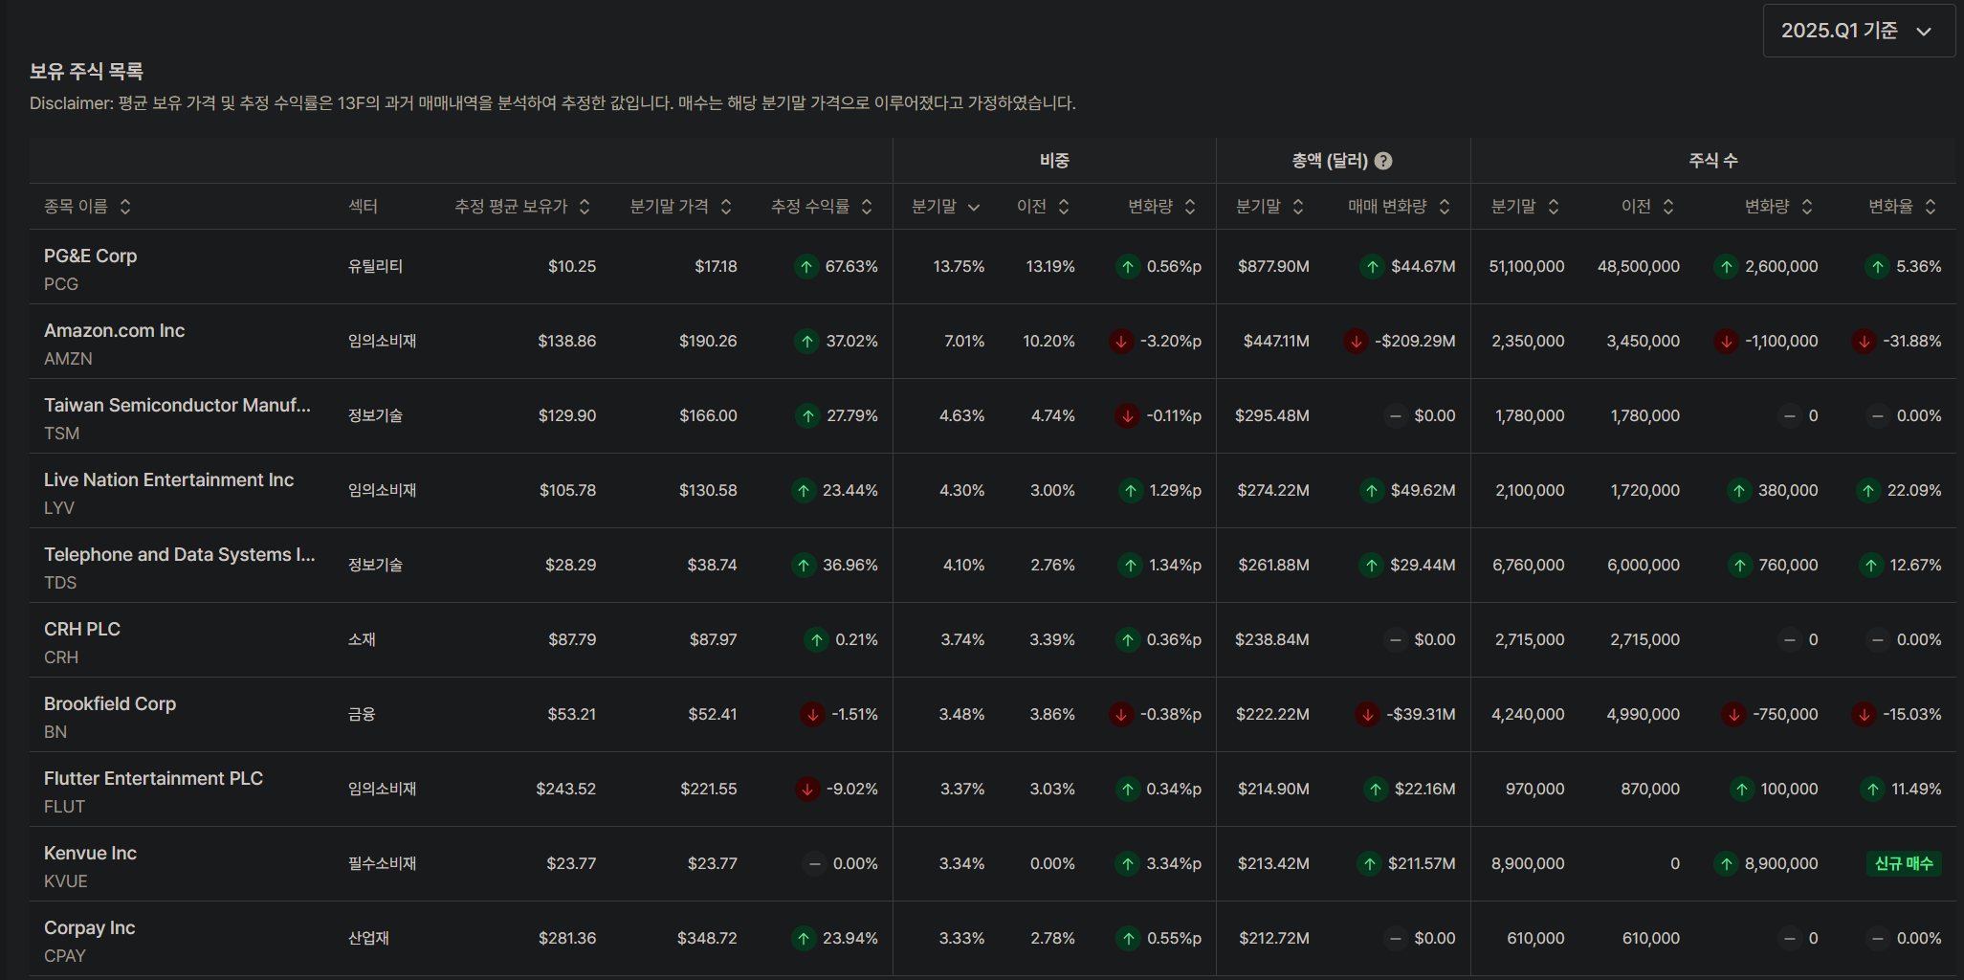Open the Corpay Inc stock entry
Screen dimensions: 1964x980
pos(90,928)
